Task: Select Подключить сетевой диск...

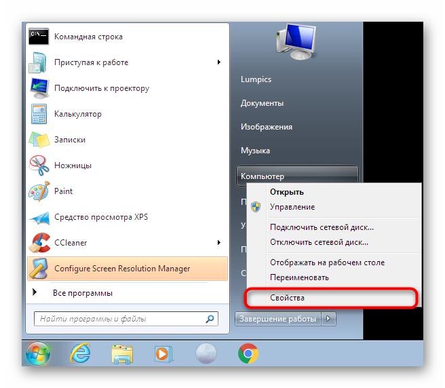Action: (322, 227)
